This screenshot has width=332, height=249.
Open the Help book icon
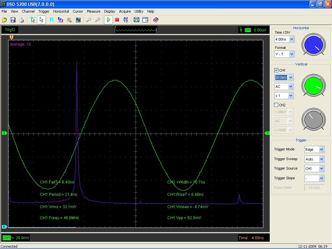[x=156, y=20]
